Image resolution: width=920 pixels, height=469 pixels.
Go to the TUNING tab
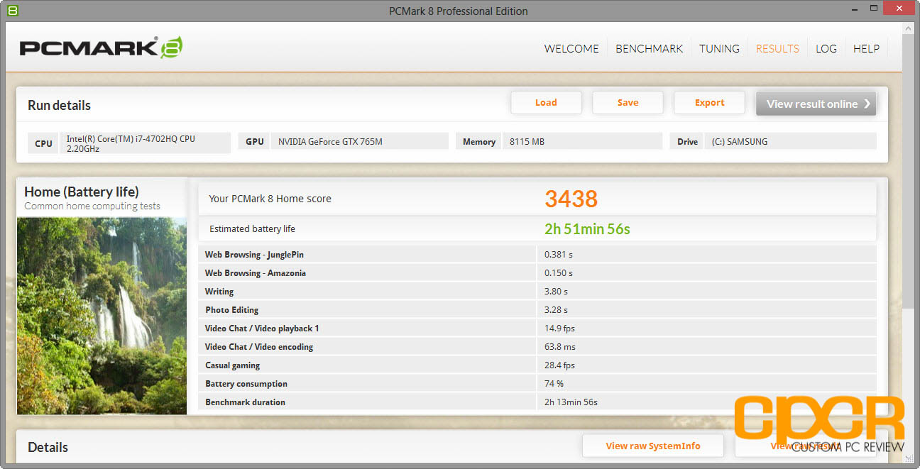(719, 49)
